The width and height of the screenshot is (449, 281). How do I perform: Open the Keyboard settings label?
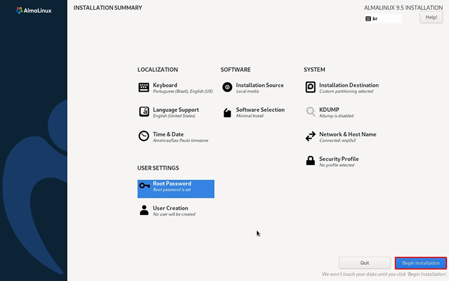[165, 85]
